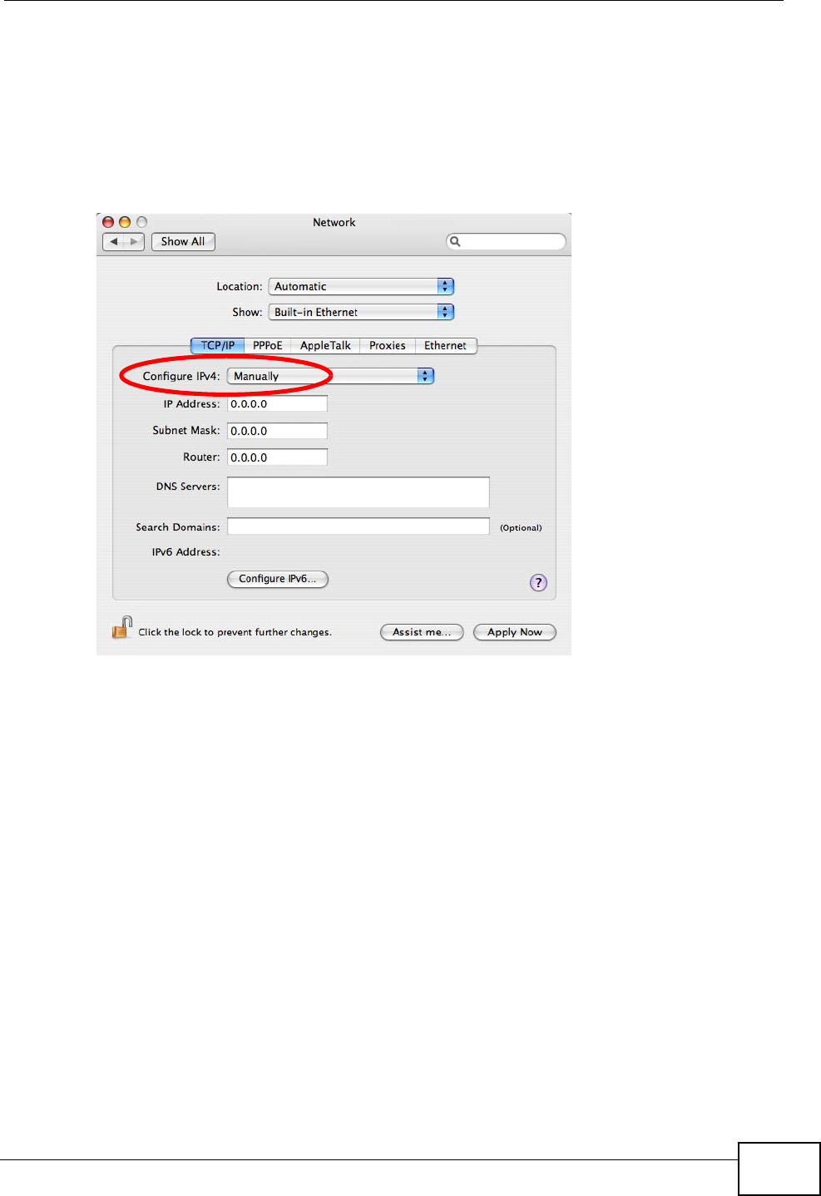This screenshot has height=1196, width=821.
Task: Open the Show dropdown set to Built-in Ethernet
Action: pyautogui.click(x=361, y=312)
